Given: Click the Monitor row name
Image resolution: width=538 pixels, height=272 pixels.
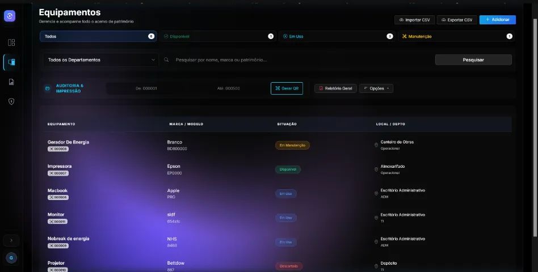Looking at the screenshot, I should tap(56, 214).
